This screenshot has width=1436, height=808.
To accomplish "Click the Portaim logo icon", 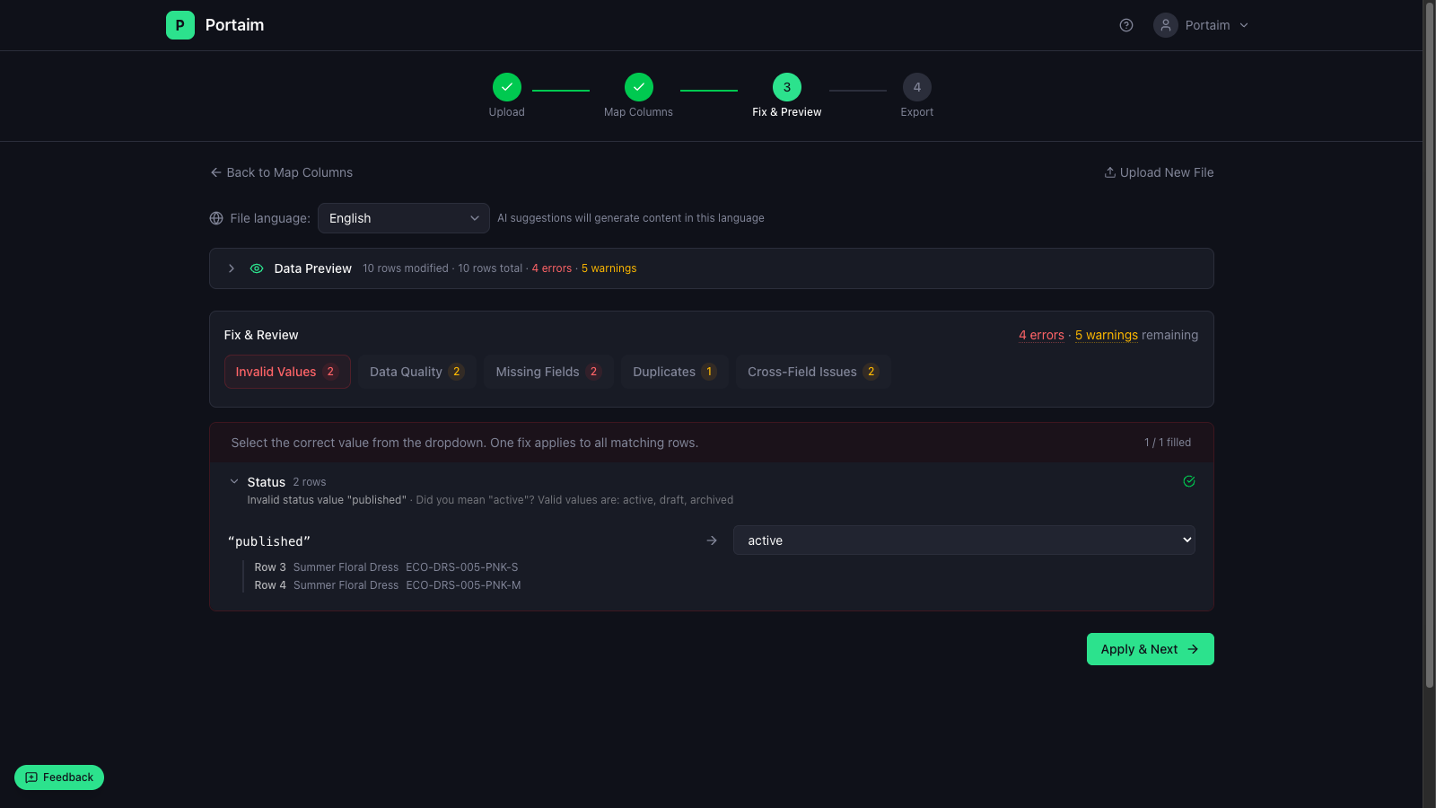I will 179,25.
